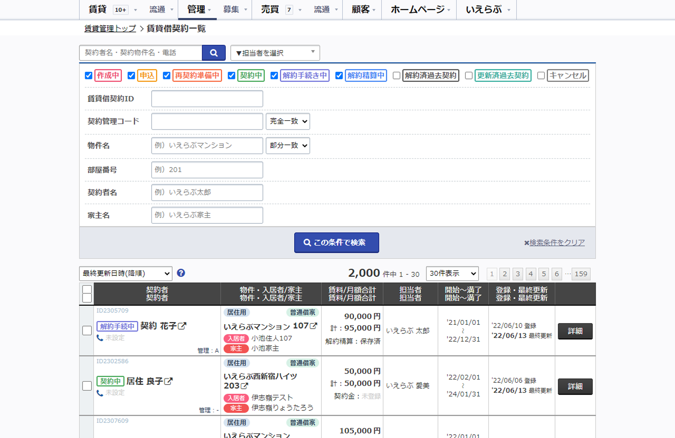Click external link icon beside 契約 花子
675x438 pixels.
click(181, 326)
